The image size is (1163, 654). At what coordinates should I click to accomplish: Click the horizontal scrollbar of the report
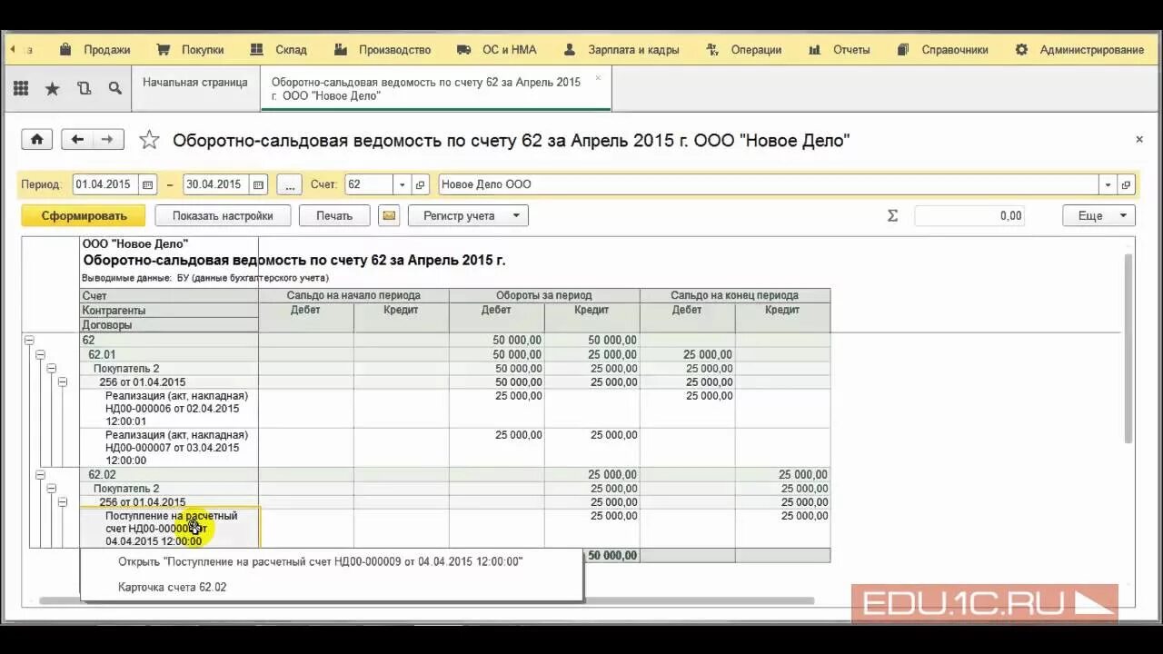pyautogui.click(x=427, y=600)
